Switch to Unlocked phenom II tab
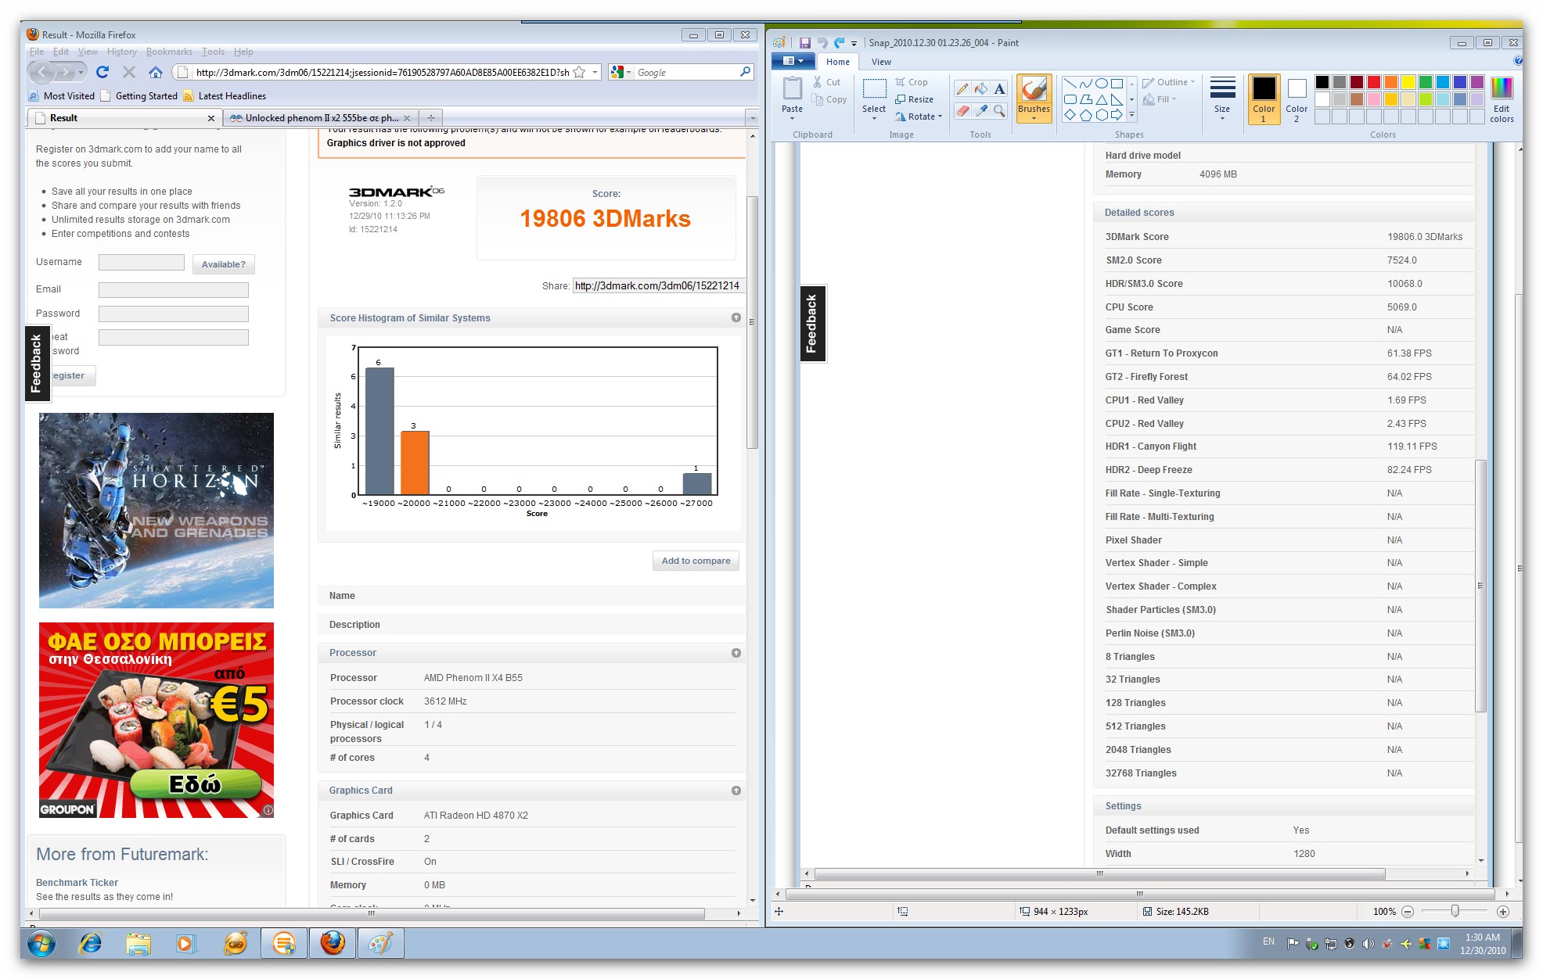 pyautogui.click(x=321, y=118)
